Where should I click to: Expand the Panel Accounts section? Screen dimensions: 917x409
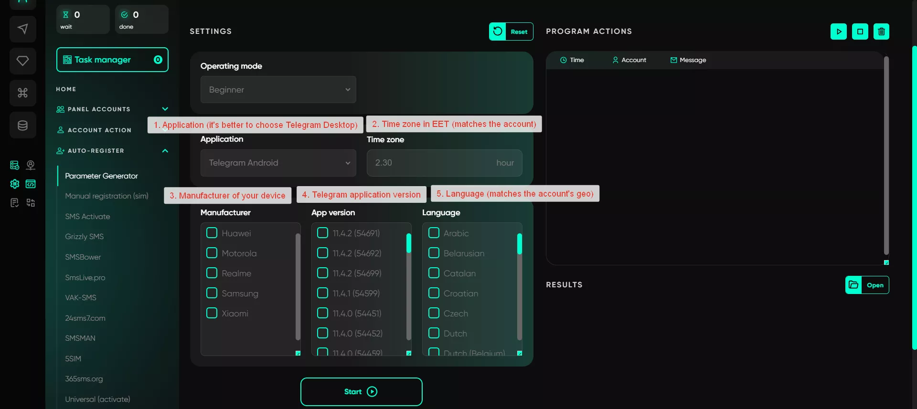click(165, 109)
